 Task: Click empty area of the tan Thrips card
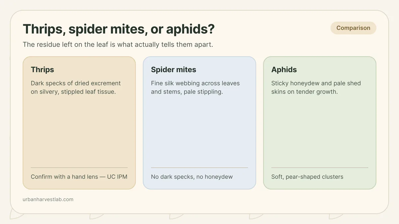(x=79, y=131)
